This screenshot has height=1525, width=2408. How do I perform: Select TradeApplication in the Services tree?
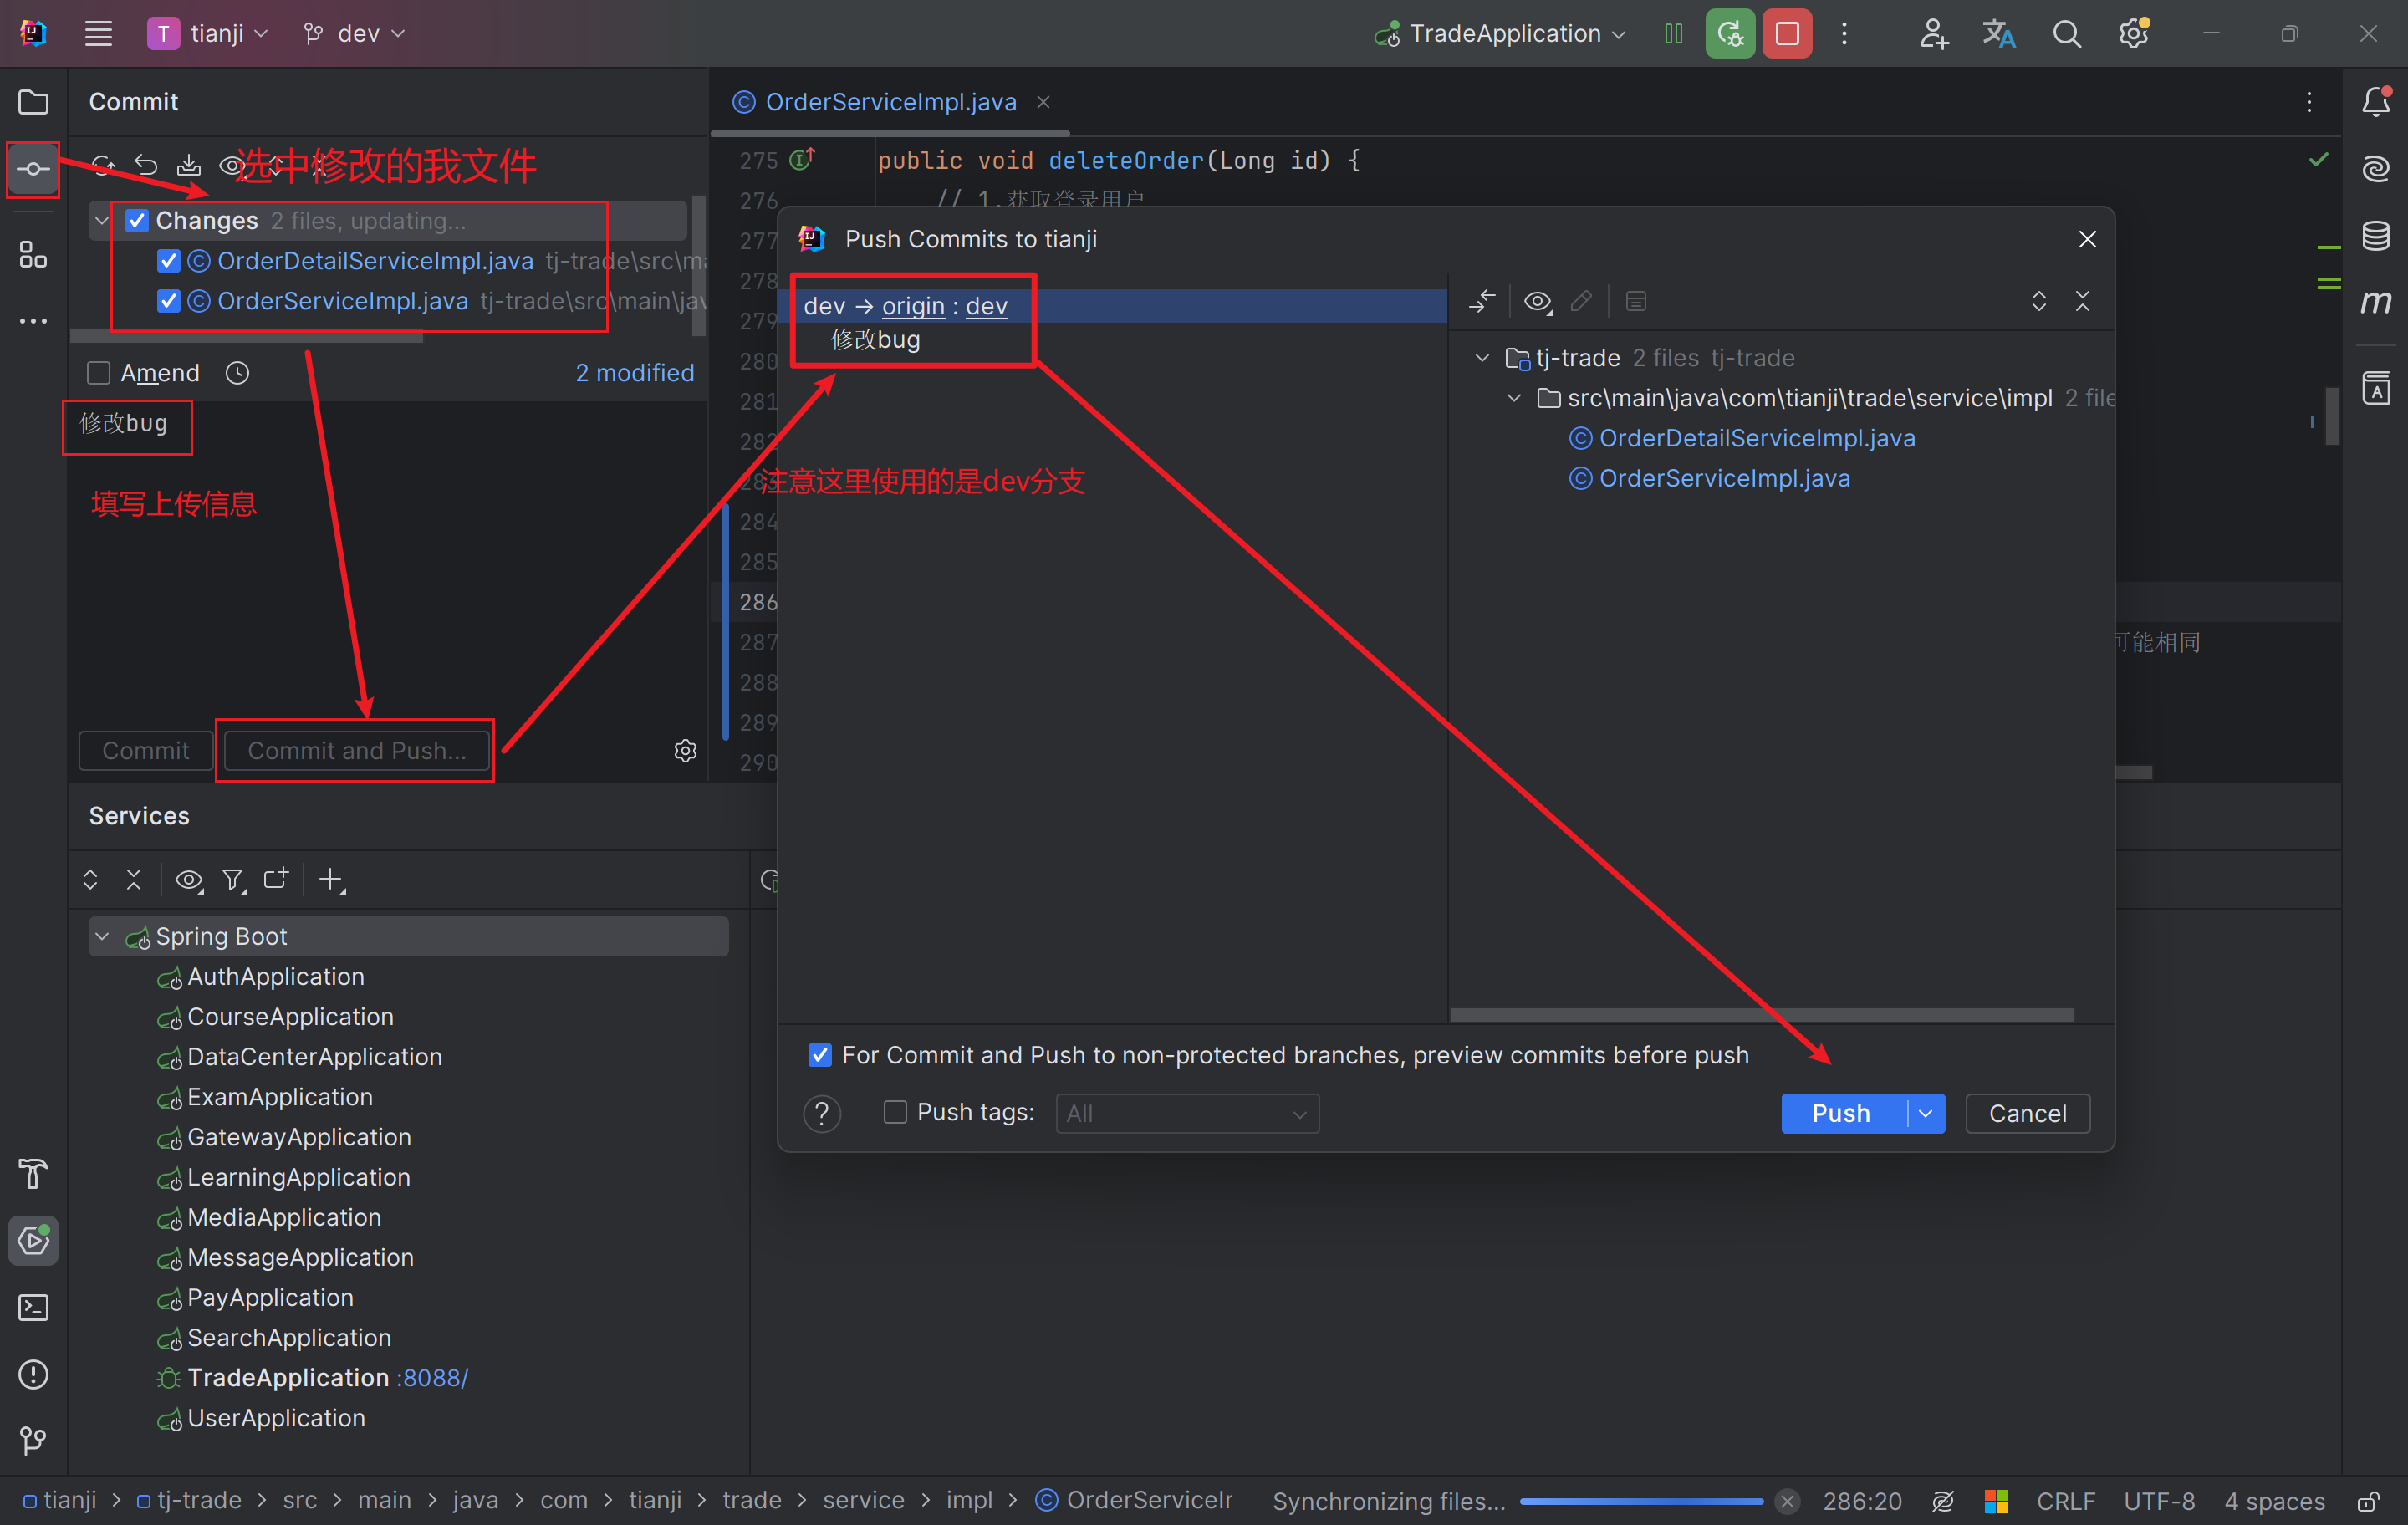pyautogui.click(x=288, y=1377)
